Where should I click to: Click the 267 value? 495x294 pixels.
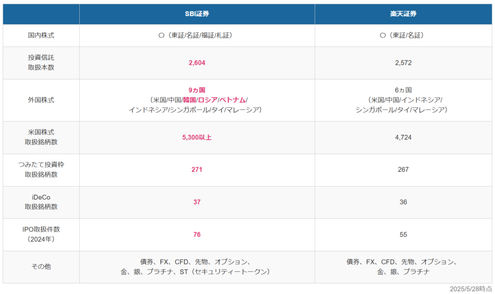403,170
